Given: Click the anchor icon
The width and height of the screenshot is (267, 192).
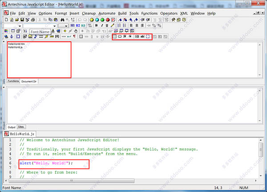Looking at the screenshot, I should 12,36.
